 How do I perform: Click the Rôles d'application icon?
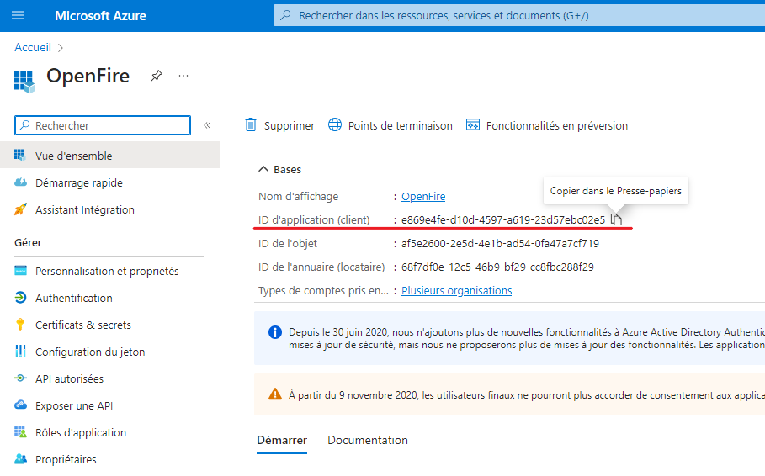[x=20, y=432]
